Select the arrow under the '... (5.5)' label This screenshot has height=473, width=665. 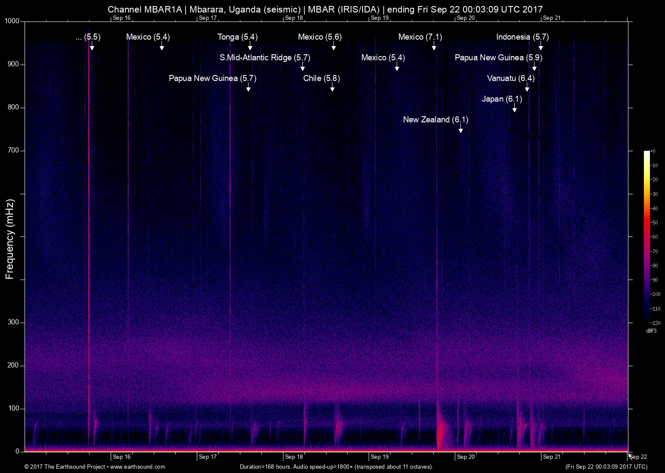point(92,47)
